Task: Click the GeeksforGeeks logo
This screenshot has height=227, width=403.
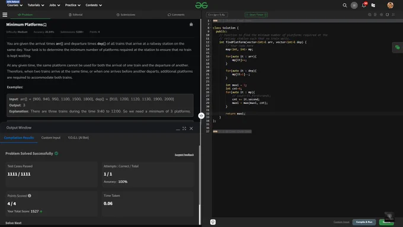Action: (201, 5)
